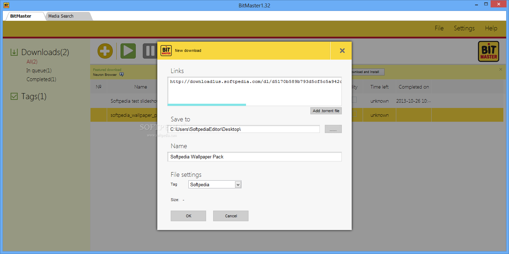Click the Download and Install button
Image resolution: width=509 pixels, height=254 pixels.
coord(364,72)
